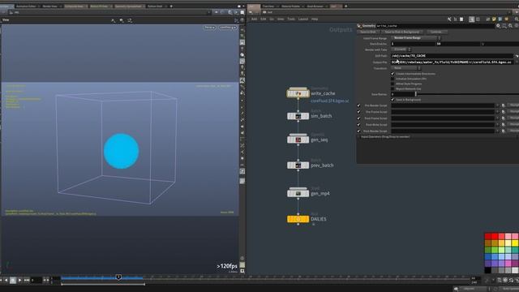This screenshot has width=519, height=292.
Task: Open the viewport cam selection dropdown
Action: click(227, 28)
